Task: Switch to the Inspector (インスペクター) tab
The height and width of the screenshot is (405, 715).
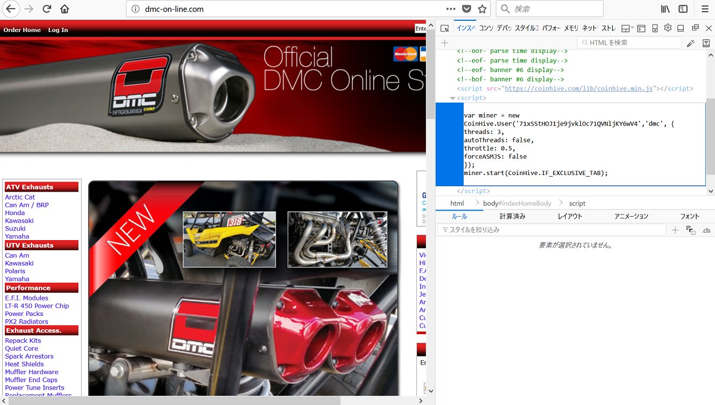Action: (466, 28)
